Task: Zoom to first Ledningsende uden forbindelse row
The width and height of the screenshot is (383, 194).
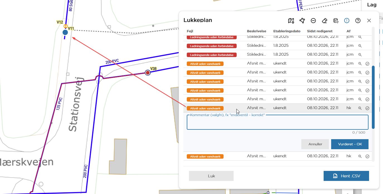Action: point(360,37)
